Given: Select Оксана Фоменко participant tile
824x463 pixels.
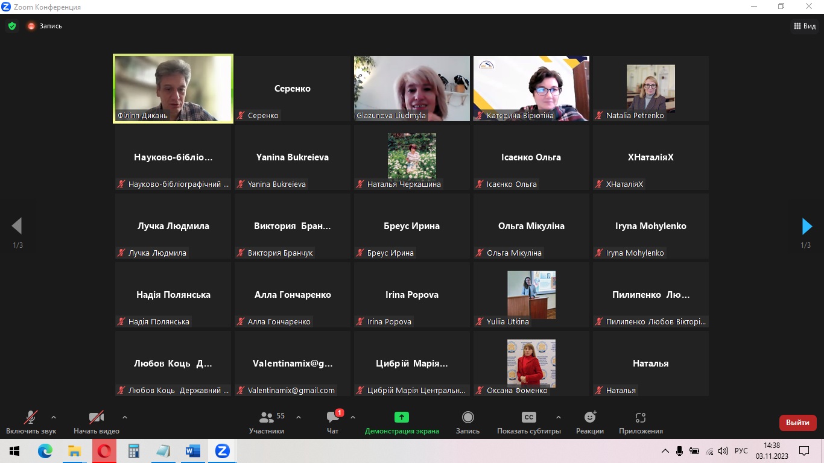Looking at the screenshot, I should click(x=531, y=364).
